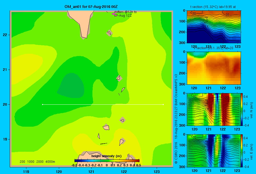
Task: Click the -0.5 tick on height anomaly colorbar
Action: (x=74, y=165)
